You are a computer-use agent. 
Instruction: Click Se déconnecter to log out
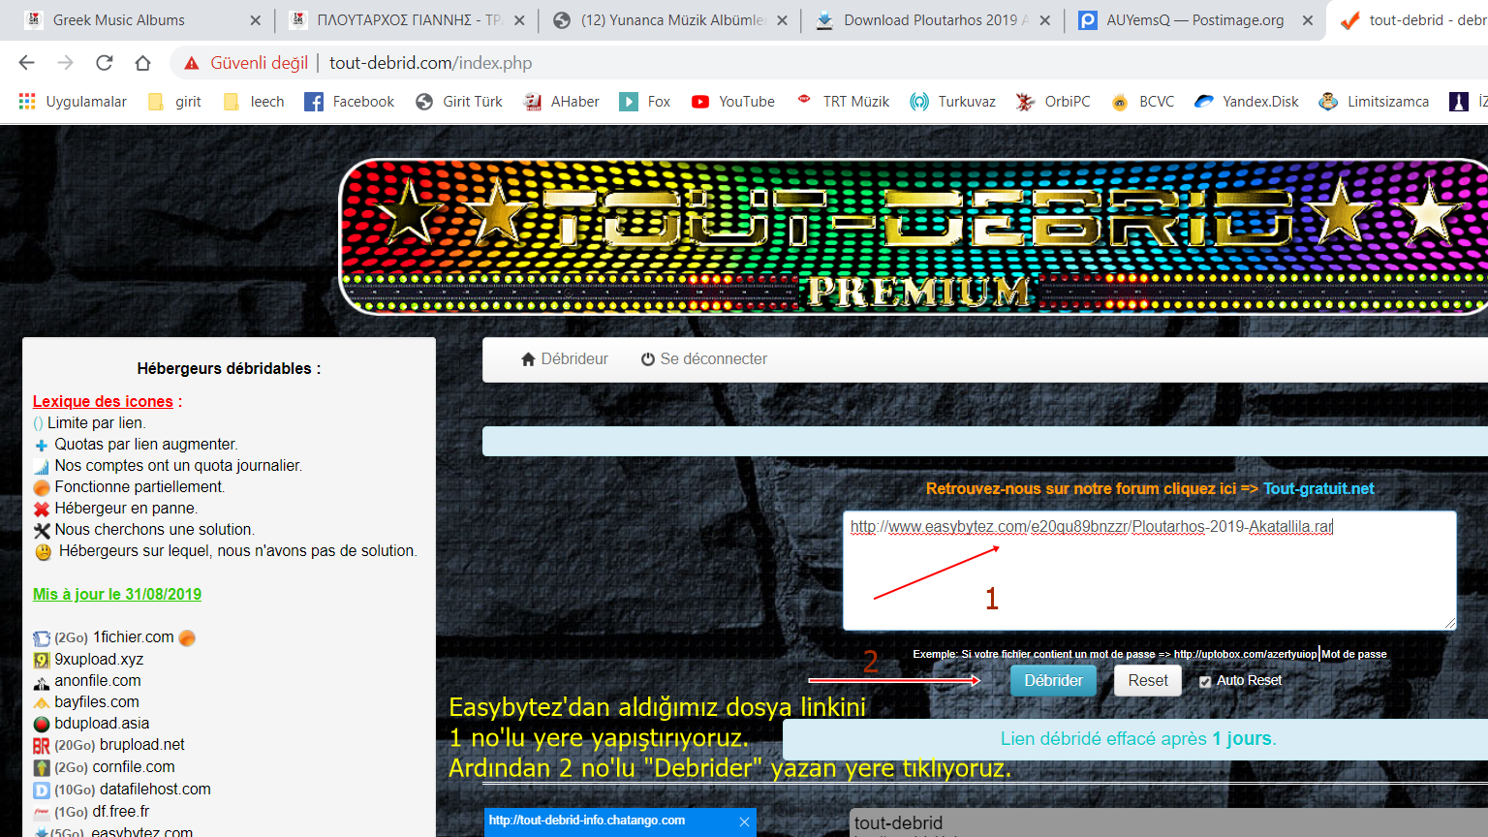(x=704, y=359)
